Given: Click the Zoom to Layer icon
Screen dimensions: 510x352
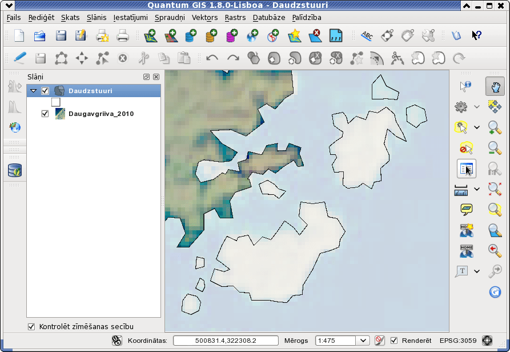Looking at the screenshot, I should [x=495, y=230].
